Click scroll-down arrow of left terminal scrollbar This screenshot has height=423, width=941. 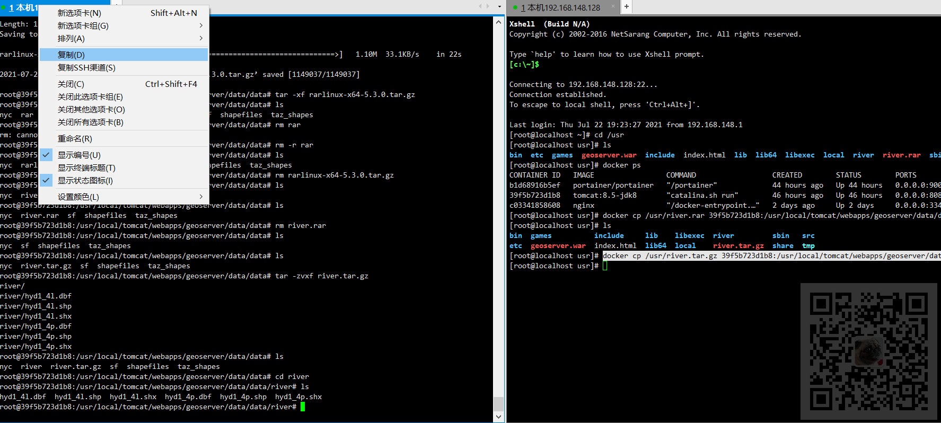point(498,417)
